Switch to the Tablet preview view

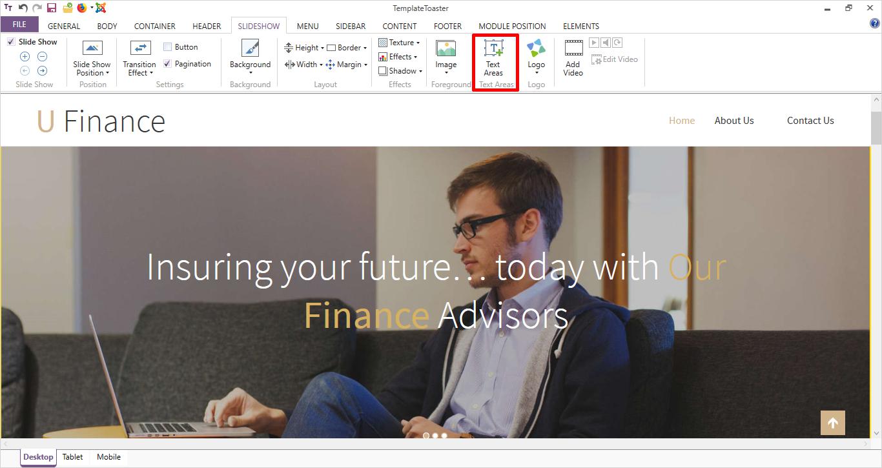[x=72, y=457]
